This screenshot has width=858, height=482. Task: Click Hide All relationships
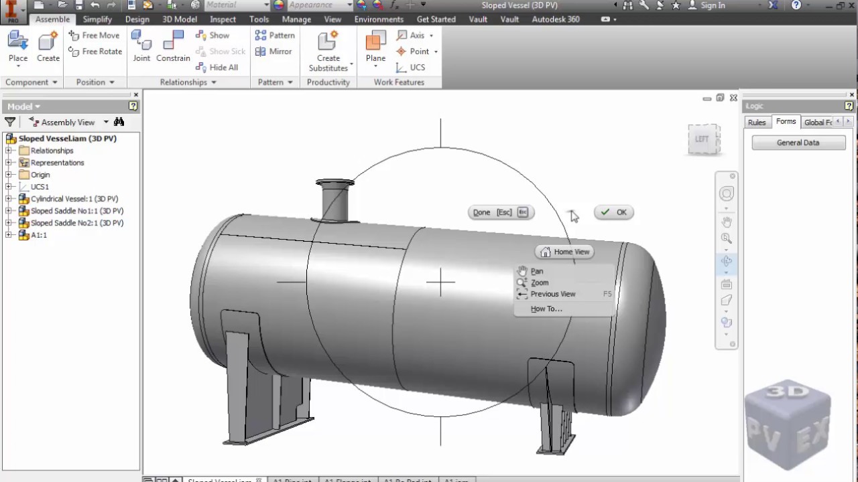(x=217, y=68)
